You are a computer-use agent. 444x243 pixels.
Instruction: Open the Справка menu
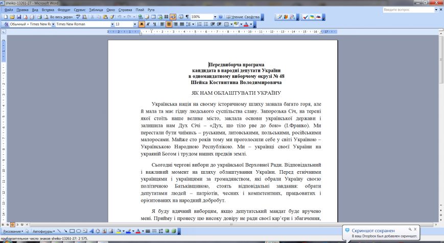coord(125,10)
